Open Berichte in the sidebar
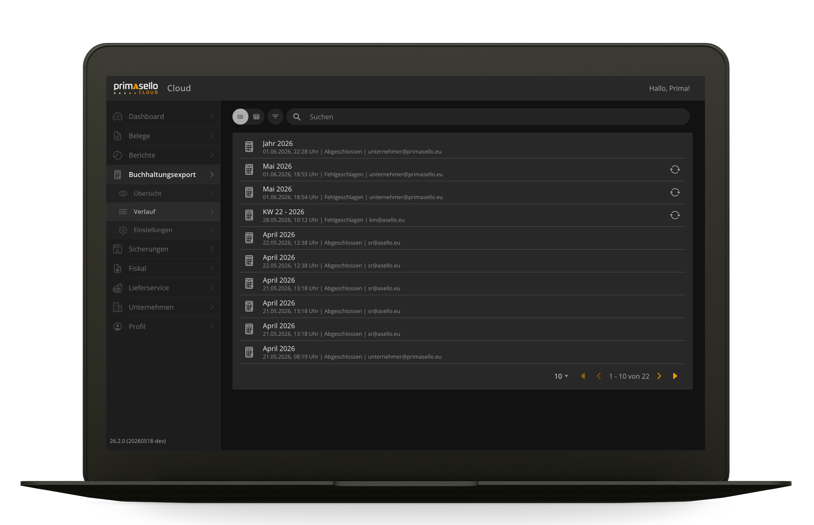 pos(163,155)
